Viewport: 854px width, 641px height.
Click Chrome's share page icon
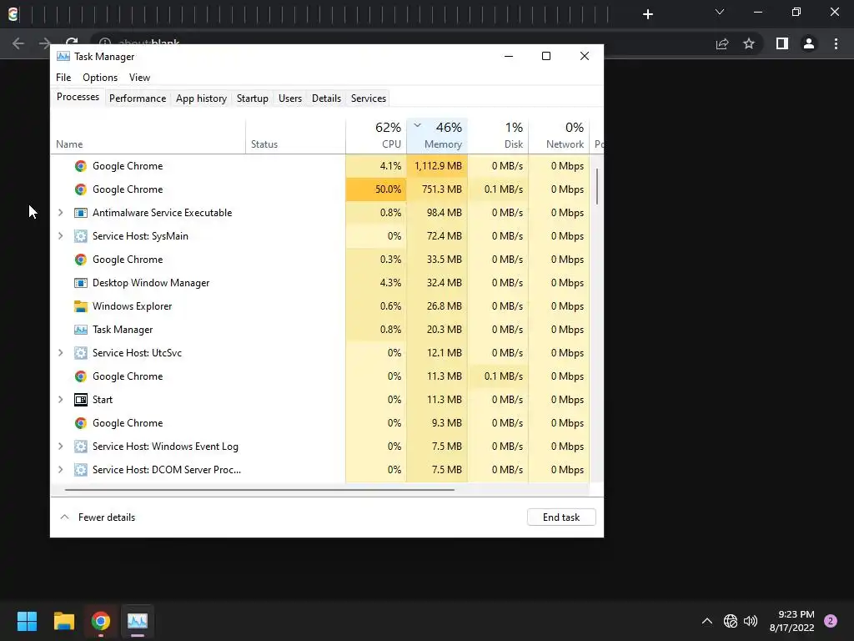[722, 43]
